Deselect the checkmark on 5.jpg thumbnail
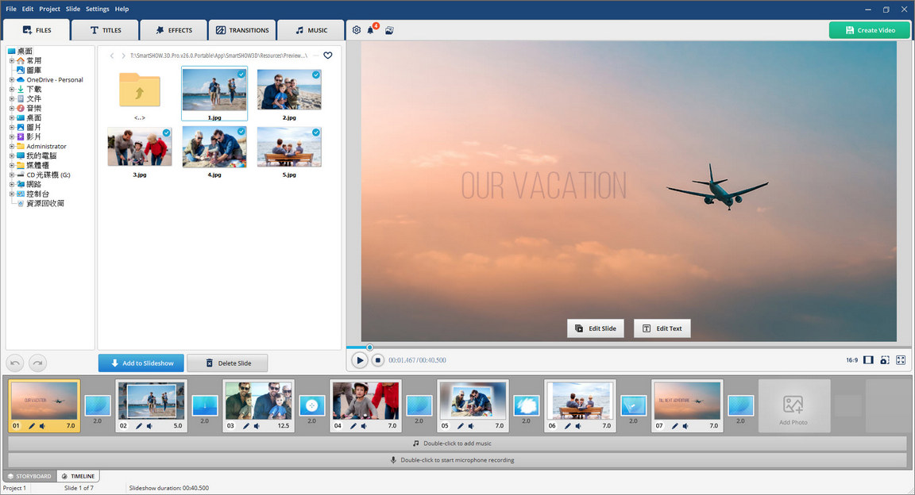Viewport: 915px width, 495px height. coord(316,132)
